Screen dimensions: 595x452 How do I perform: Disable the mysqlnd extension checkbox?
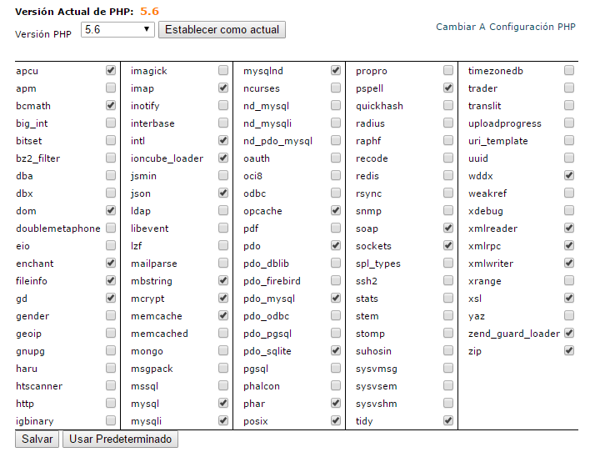(336, 71)
